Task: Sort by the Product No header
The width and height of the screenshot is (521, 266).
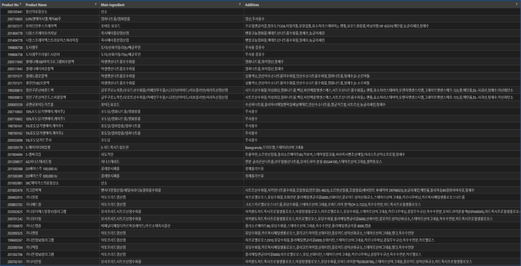Action: (x=9, y=4)
